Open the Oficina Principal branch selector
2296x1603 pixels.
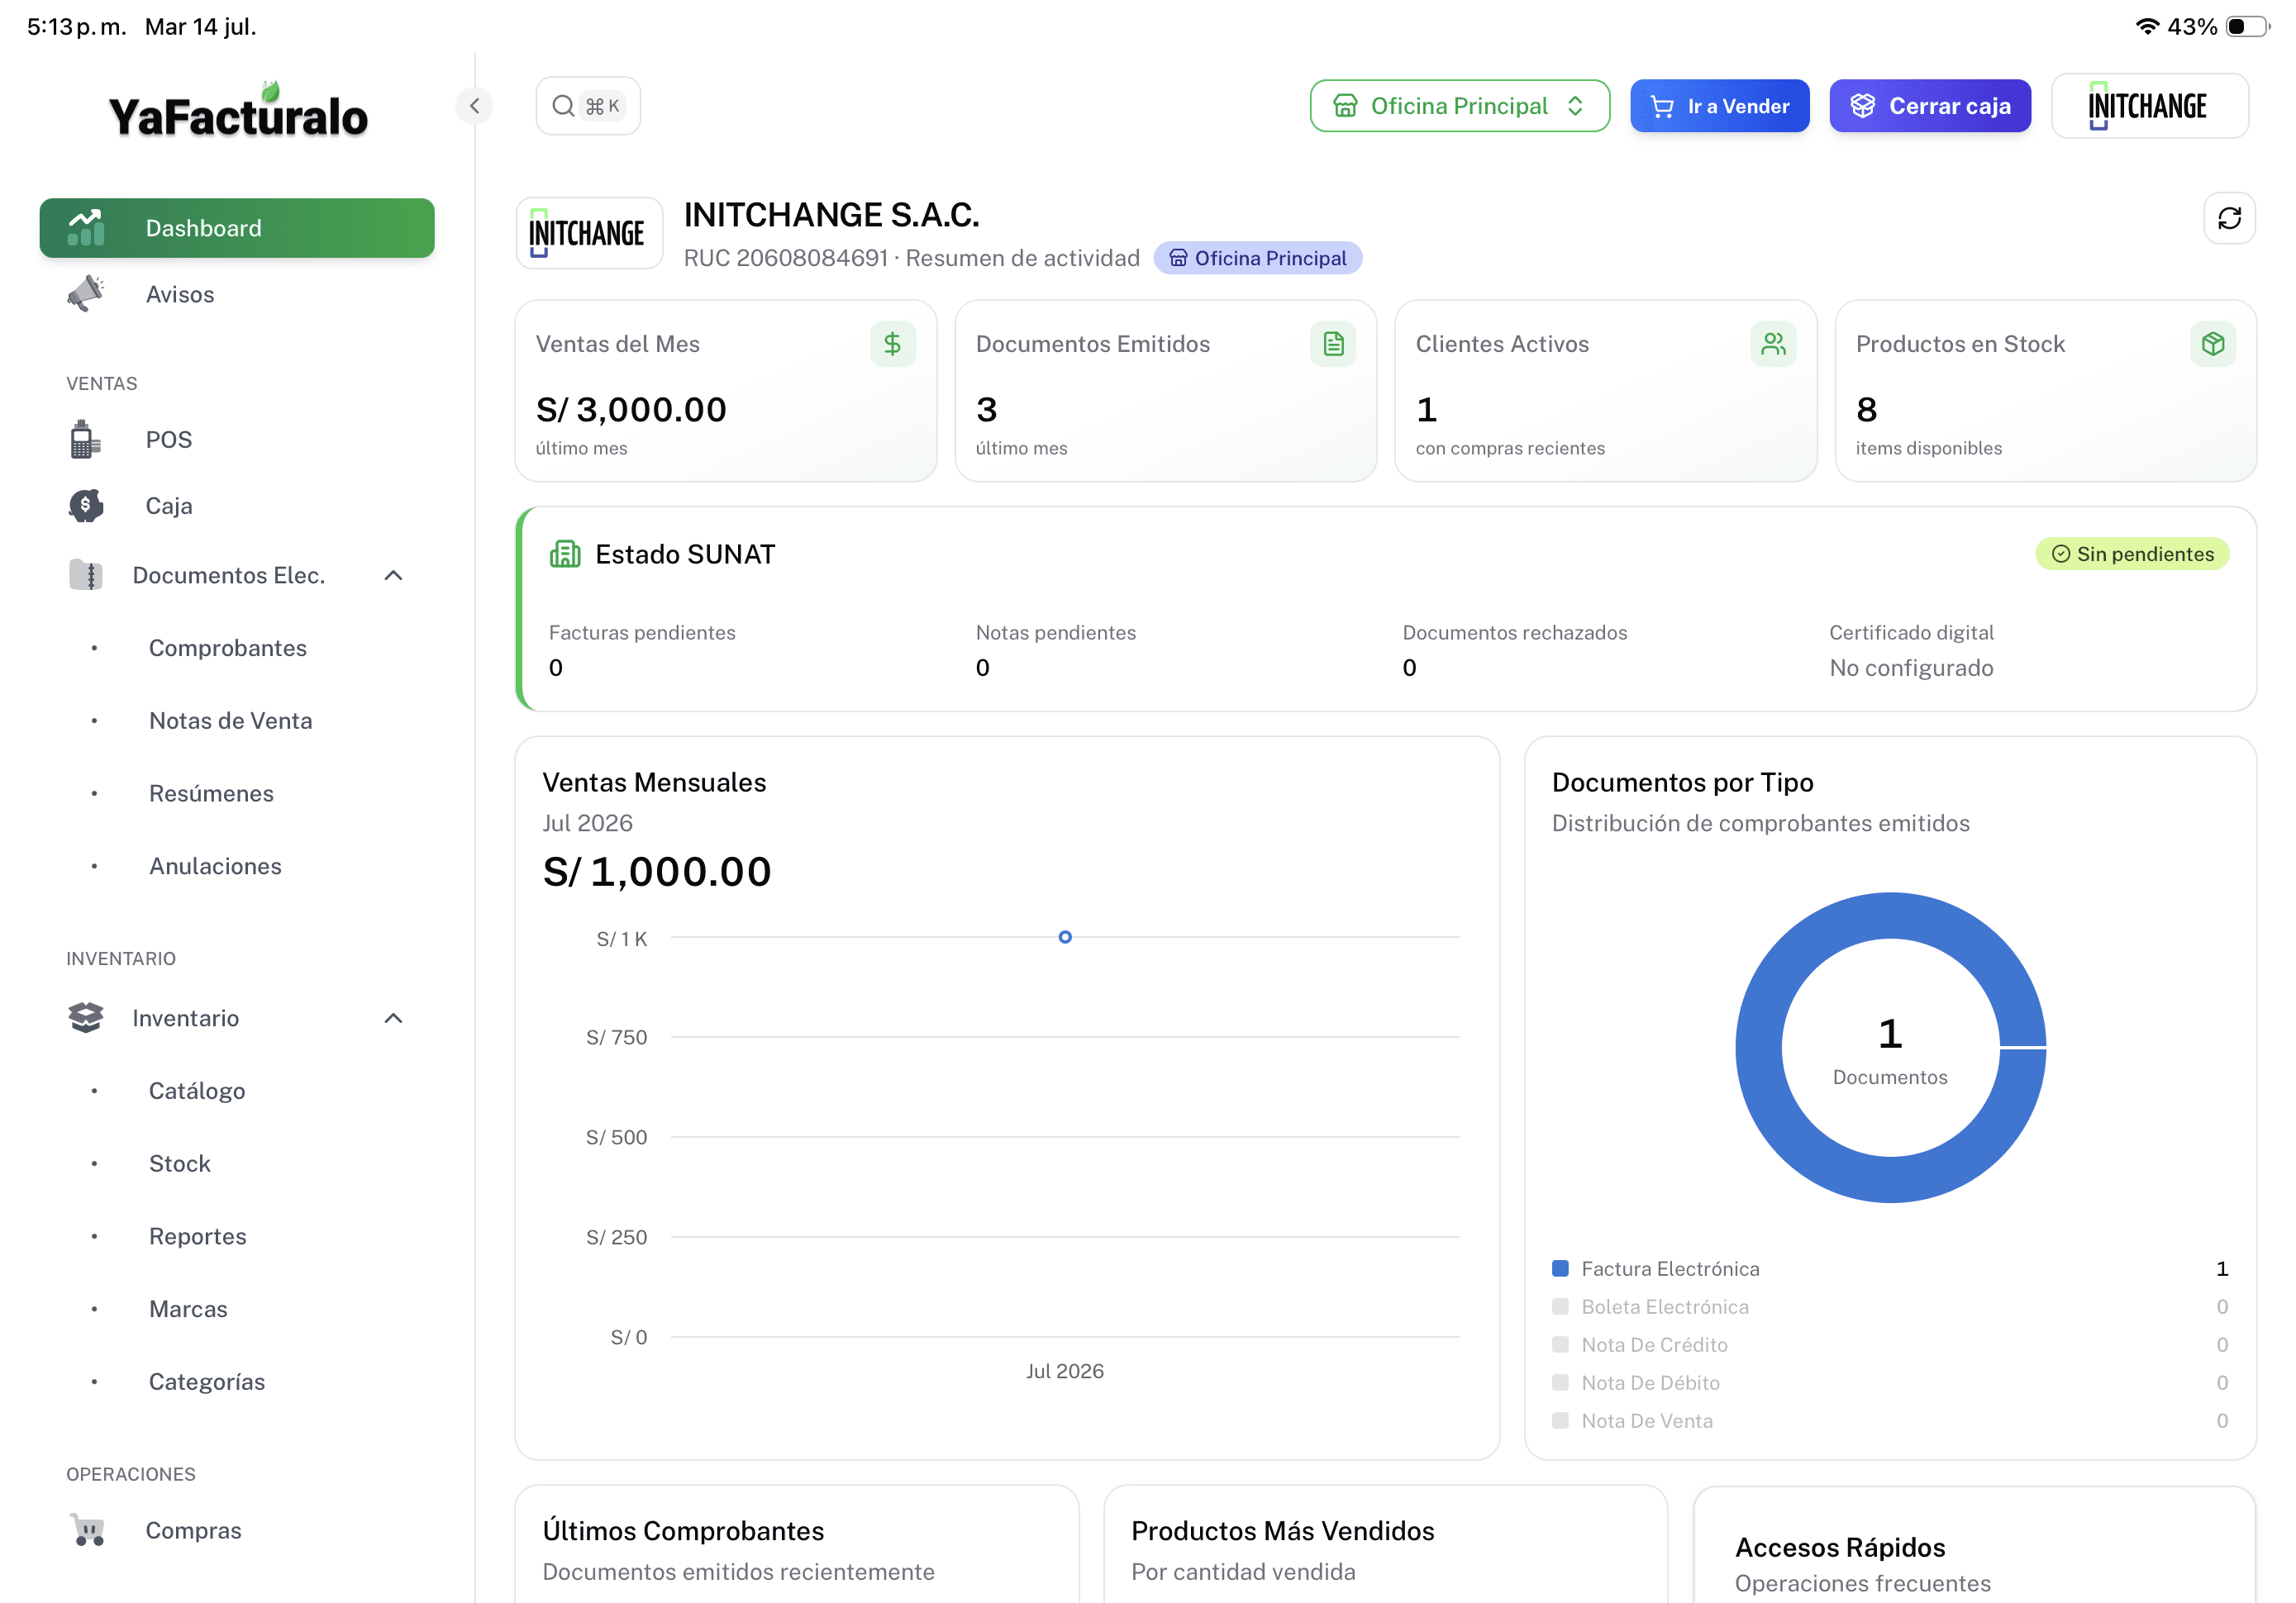click(1459, 106)
